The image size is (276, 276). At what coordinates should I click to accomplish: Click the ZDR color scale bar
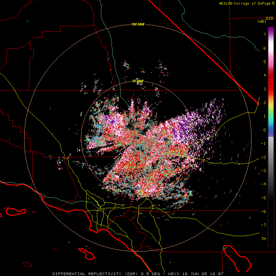click(271, 136)
